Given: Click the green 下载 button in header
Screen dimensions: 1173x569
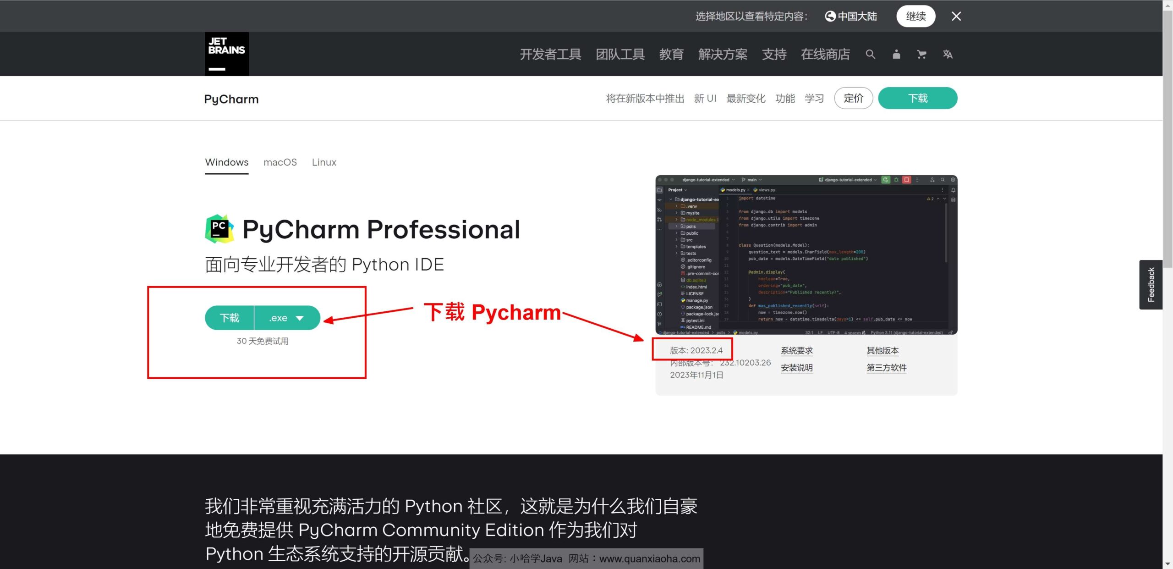Looking at the screenshot, I should coord(917,98).
